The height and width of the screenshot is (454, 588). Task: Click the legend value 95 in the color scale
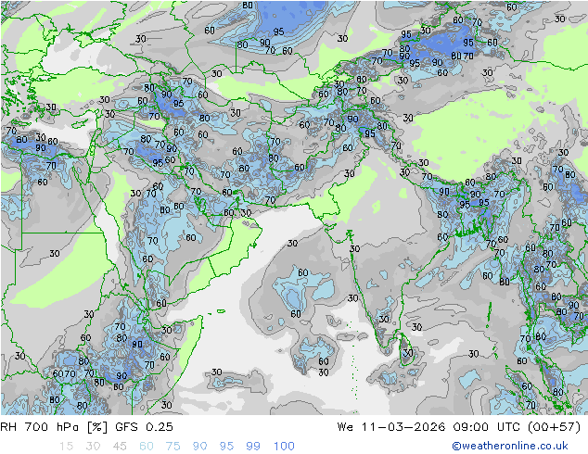pyautogui.click(x=226, y=447)
